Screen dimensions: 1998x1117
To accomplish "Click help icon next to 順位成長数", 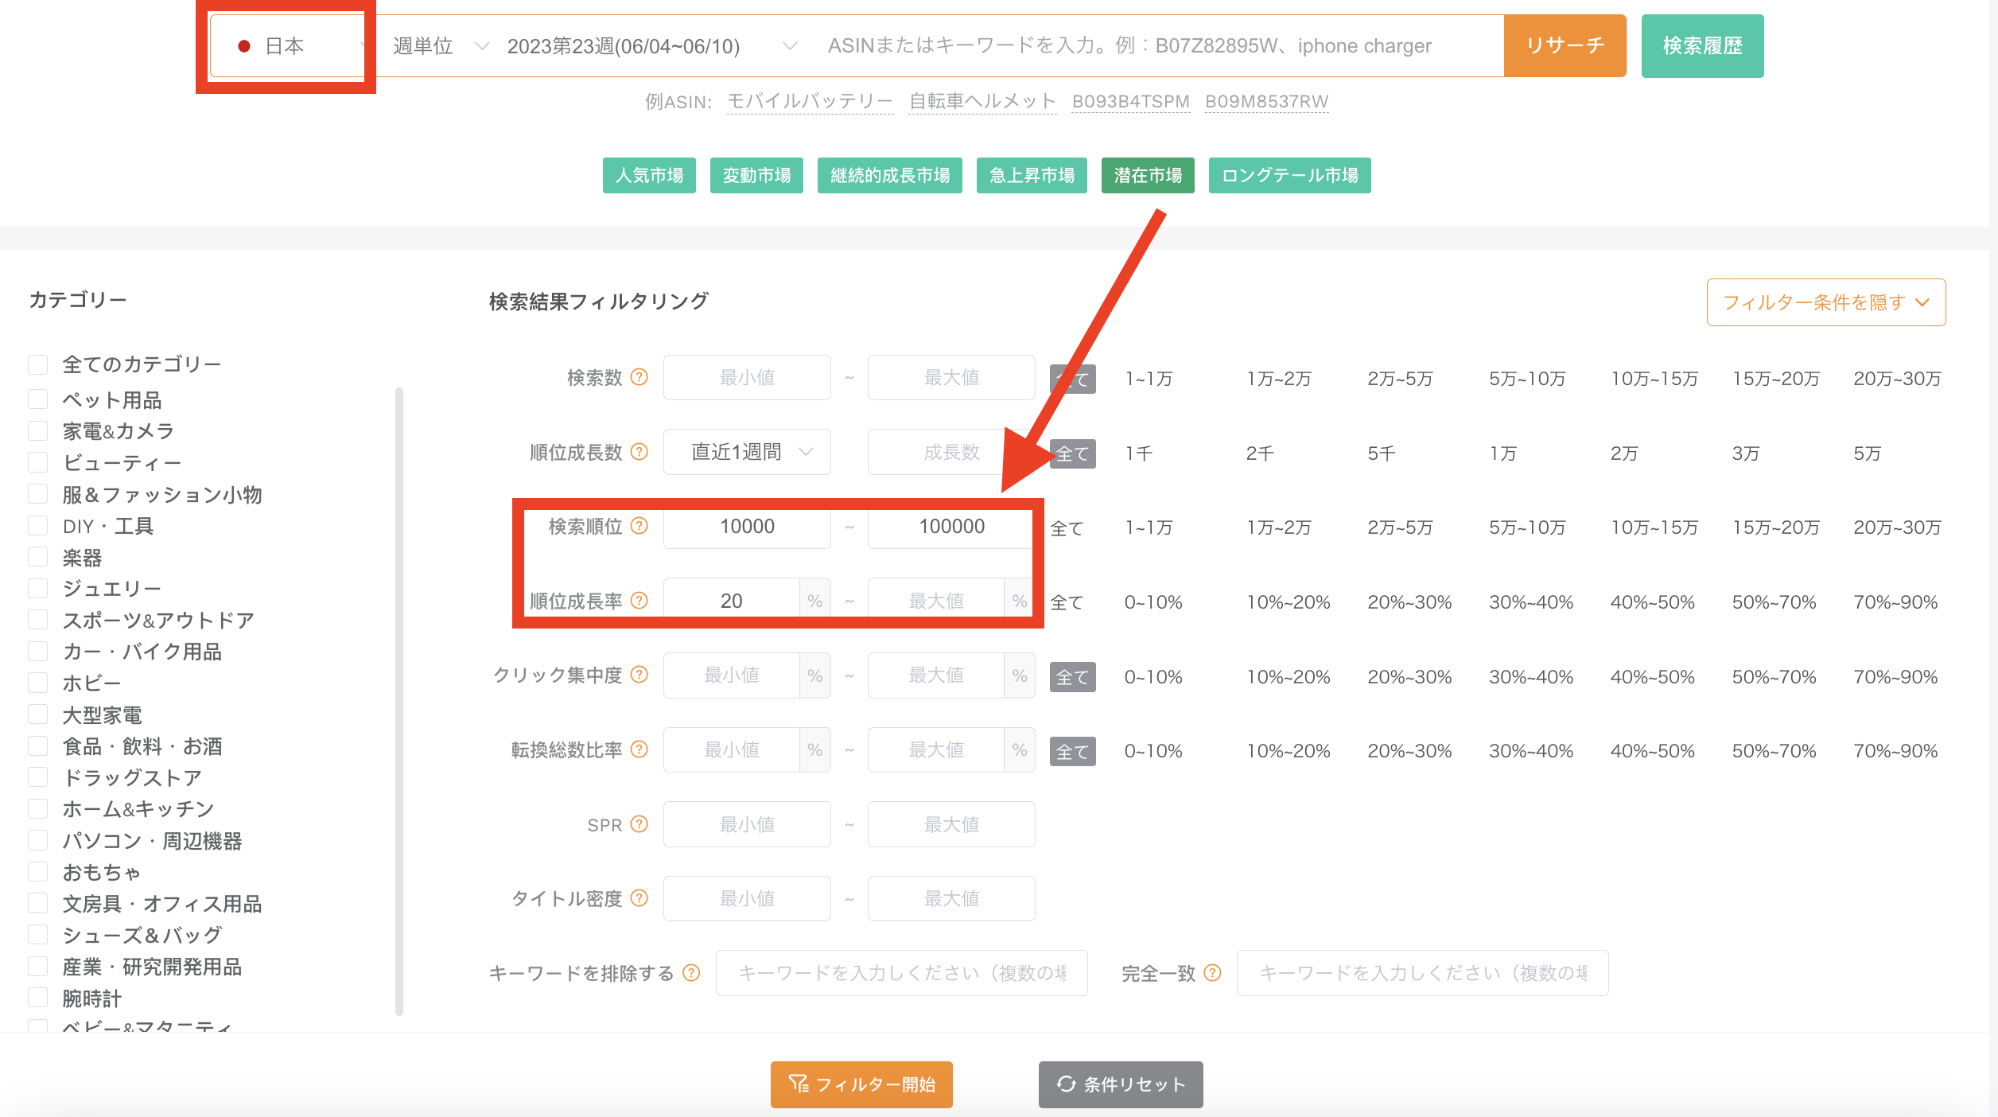I will (x=639, y=452).
